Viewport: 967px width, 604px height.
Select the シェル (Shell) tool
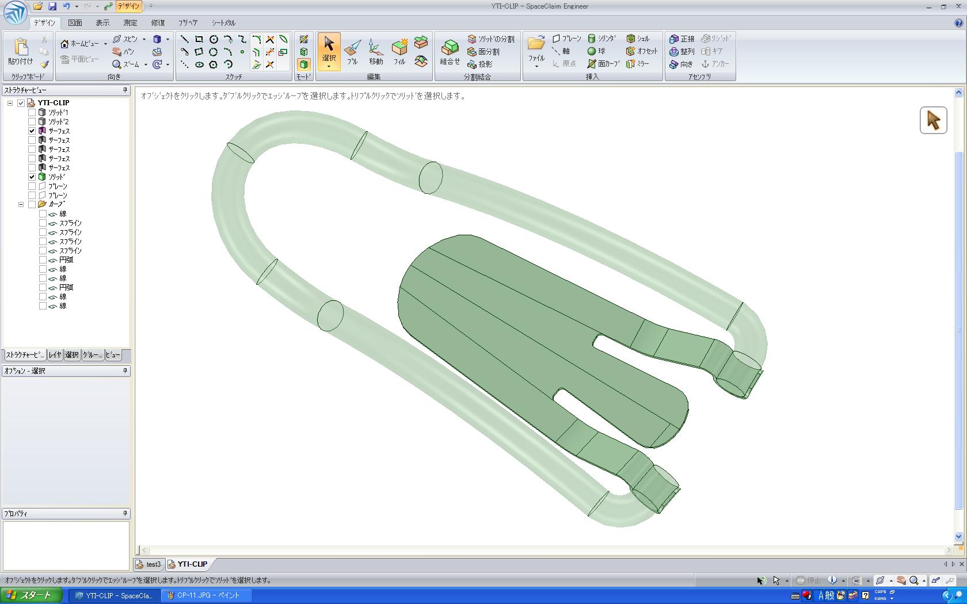pos(638,39)
